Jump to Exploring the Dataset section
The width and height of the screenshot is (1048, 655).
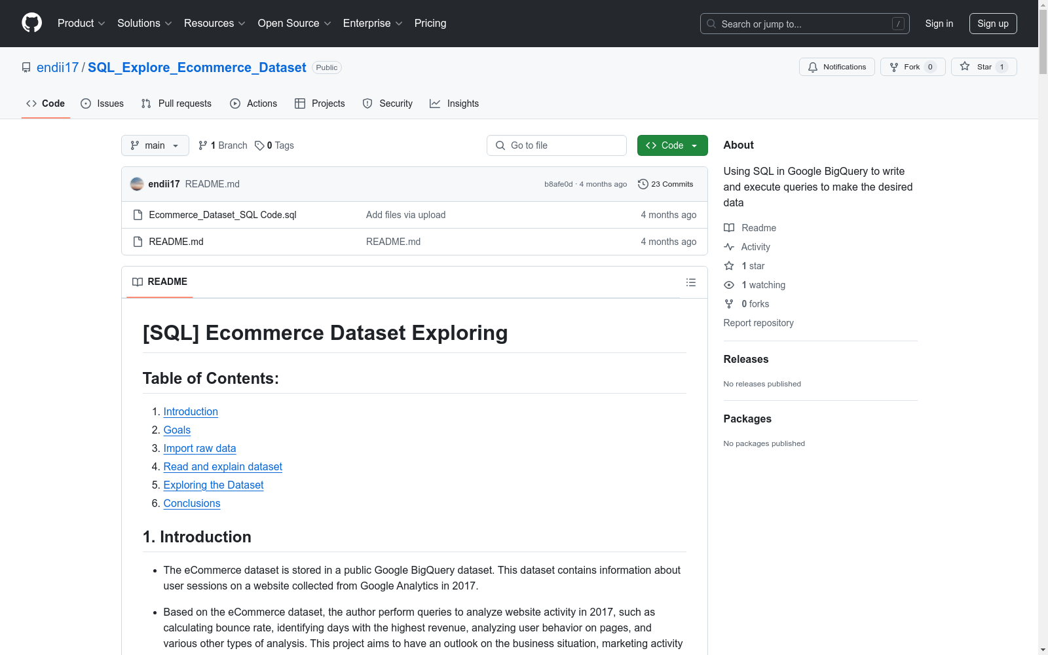(x=214, y=485)
